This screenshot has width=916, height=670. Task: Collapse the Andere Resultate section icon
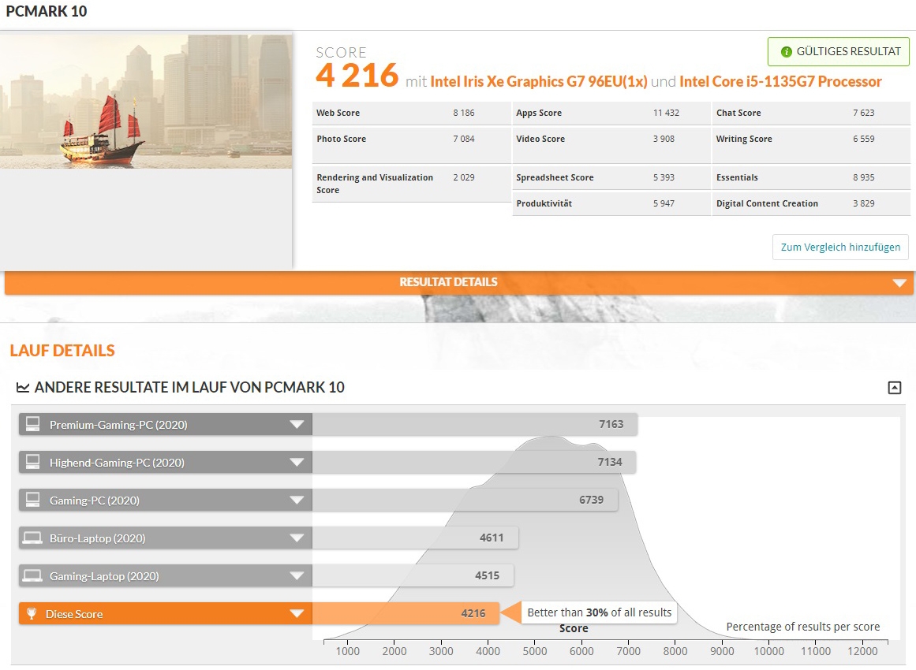pos(895,388)
